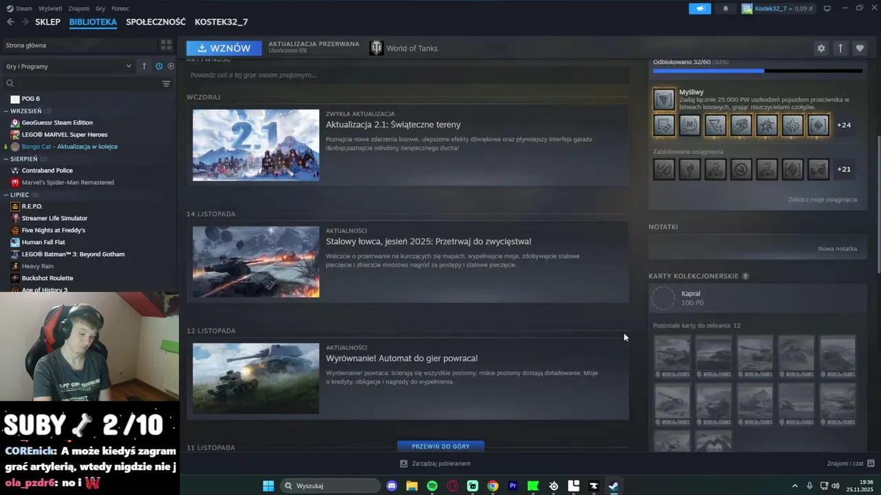This screenshot has height=495, width=881.
Task: Open the +21 locked achievements tile
Action: tap(844, 169)
